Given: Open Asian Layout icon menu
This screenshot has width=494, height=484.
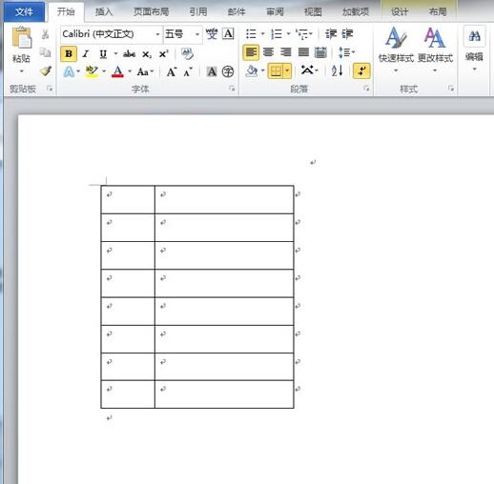Looking at the screenshot, I should point(309,71).
